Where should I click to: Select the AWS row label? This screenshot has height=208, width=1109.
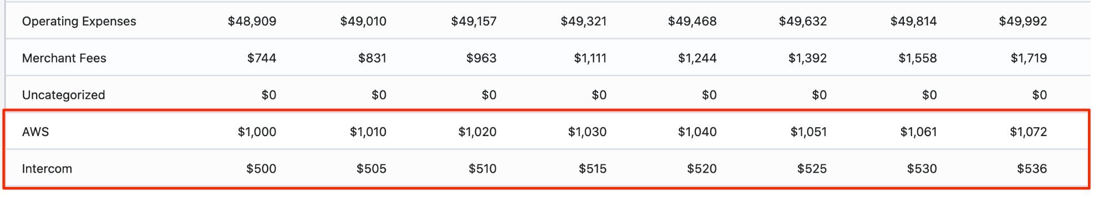click(x=35, y=132)
